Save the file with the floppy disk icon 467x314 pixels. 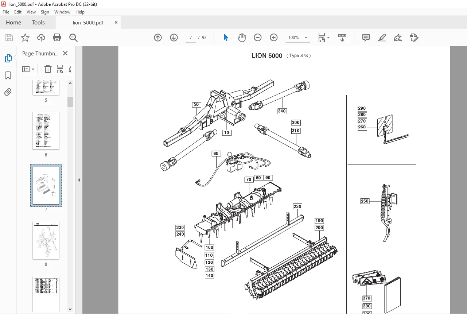(9, 38)
